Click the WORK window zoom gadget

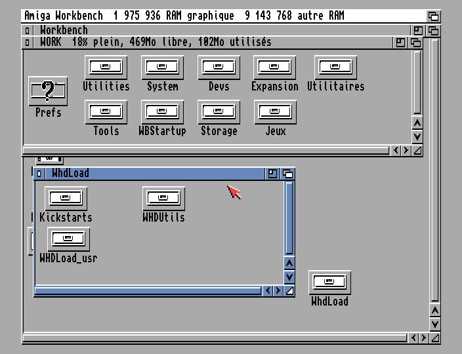pos(400,43)
